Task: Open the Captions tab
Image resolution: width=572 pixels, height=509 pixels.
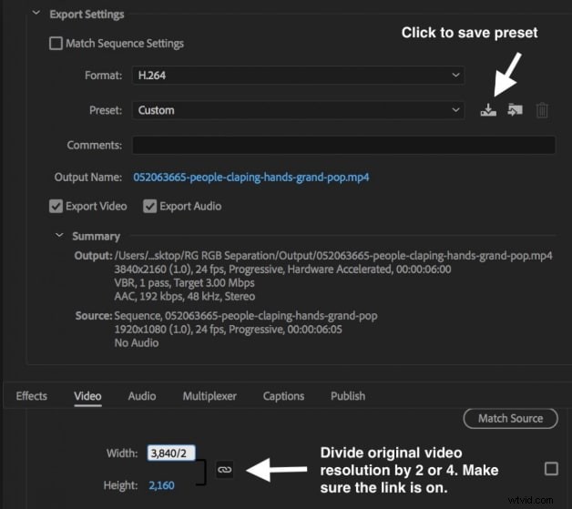Action: (283, 396)
